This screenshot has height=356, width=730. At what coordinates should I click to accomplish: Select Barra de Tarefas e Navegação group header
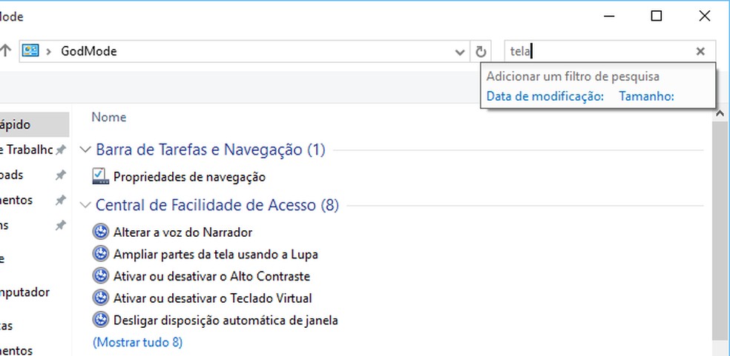coord(211,150)
